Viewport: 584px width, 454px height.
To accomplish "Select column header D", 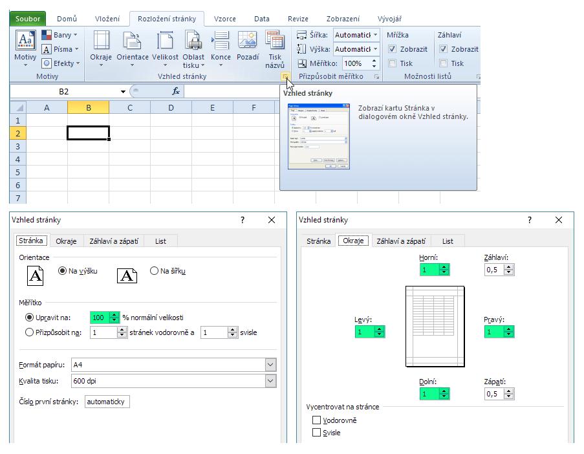I will tap(171, 107).
